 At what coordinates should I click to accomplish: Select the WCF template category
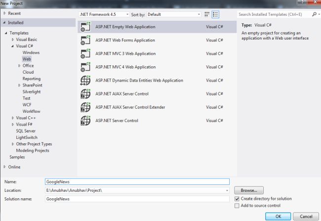[27, 105]
